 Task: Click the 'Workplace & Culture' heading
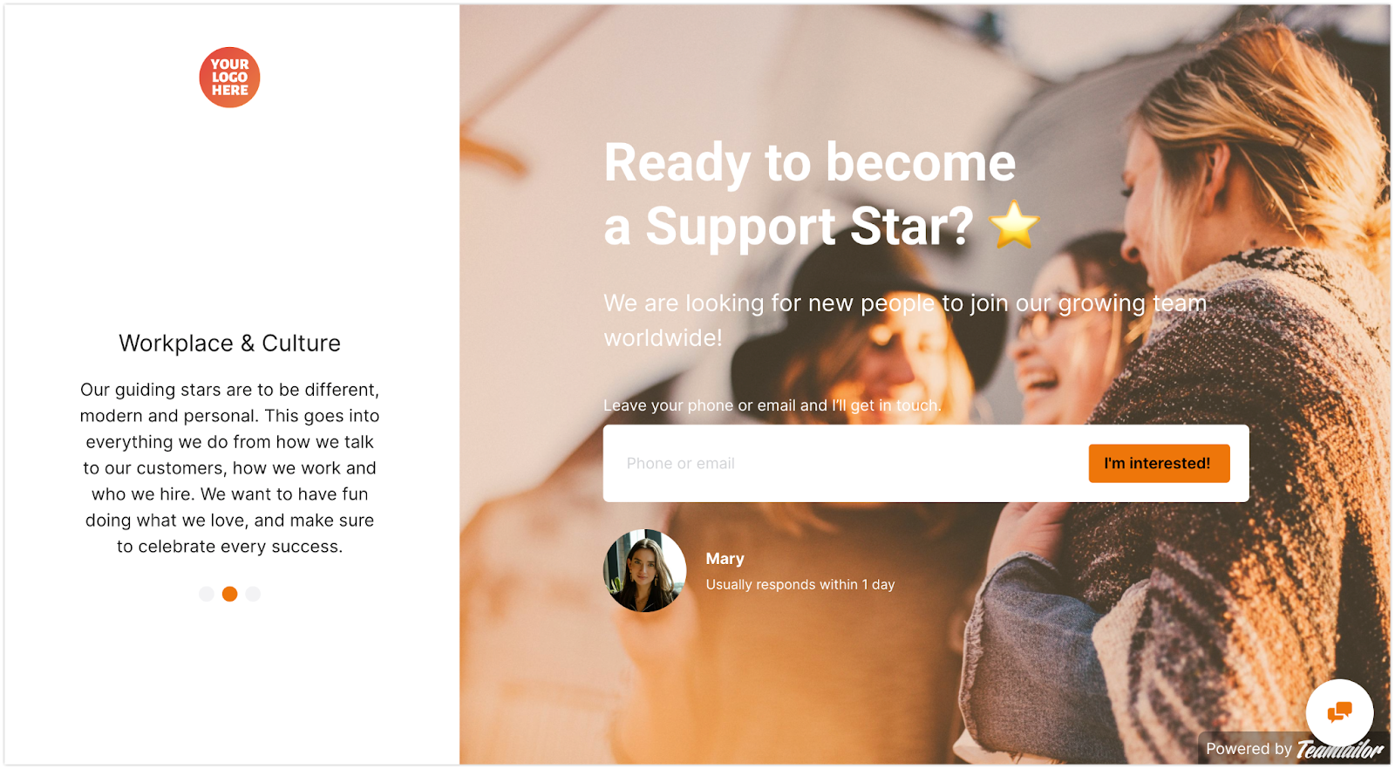229,344
